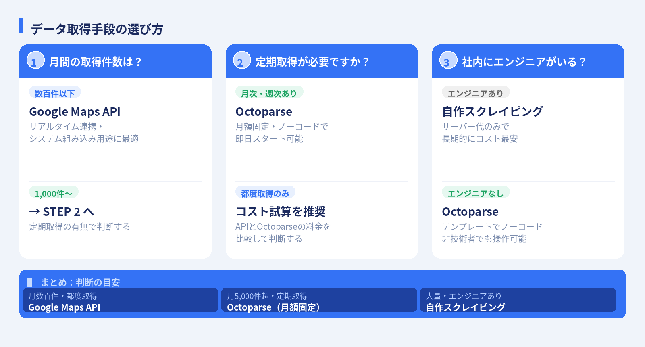Click the 都度取得のみ badge
645x347 pixels.
tap(265, 193)
